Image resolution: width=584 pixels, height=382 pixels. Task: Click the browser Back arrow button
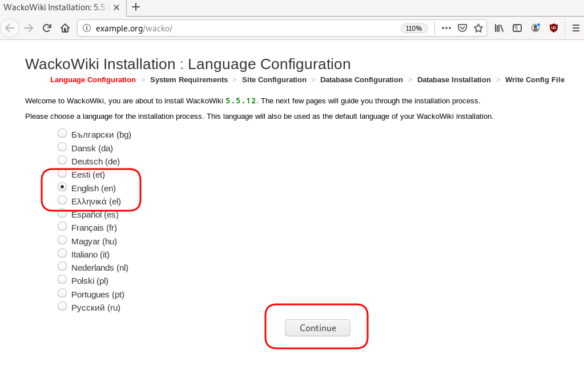(x=11, y=28)
